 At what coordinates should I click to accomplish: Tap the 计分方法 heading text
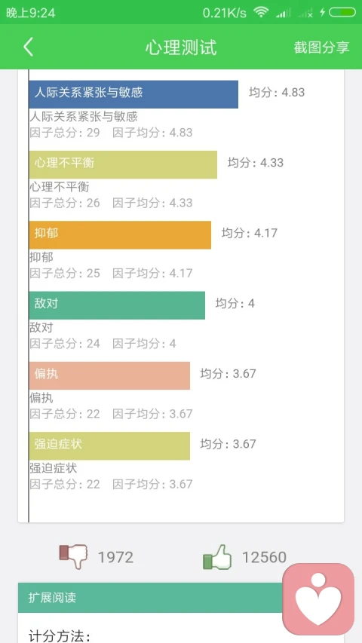click(x=60, y=635)
